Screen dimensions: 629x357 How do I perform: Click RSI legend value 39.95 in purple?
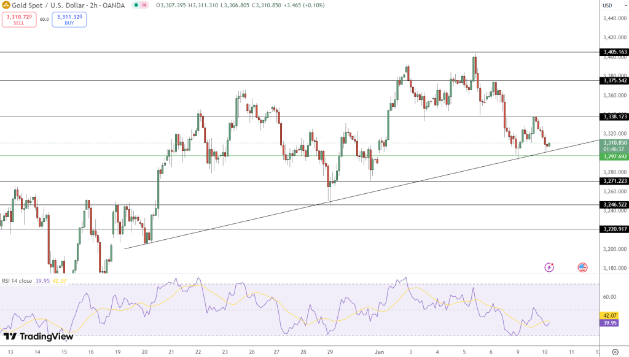(x=42, y=281)
